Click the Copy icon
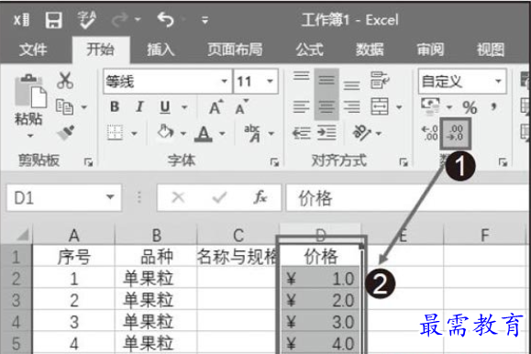 (x=64, y=106)
